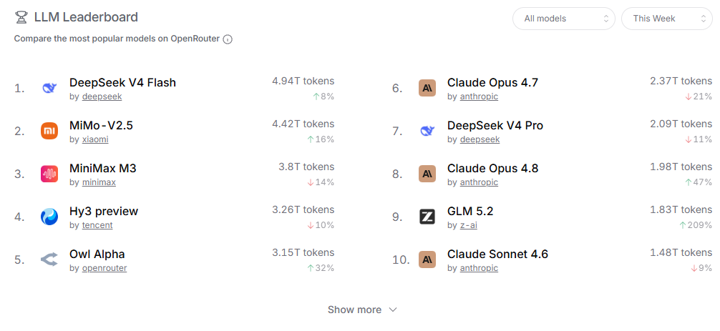720x331 pixels.
Task: Open the MiniMax M3 model title
Action: click(x=103, y=168)
